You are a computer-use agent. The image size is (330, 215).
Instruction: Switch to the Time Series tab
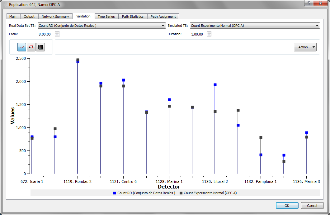pyautogui.click(x=106, y=16)
